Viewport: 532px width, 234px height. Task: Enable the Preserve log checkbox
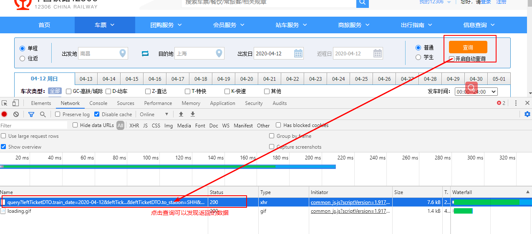pyautogui.click(x=58, y=114)
